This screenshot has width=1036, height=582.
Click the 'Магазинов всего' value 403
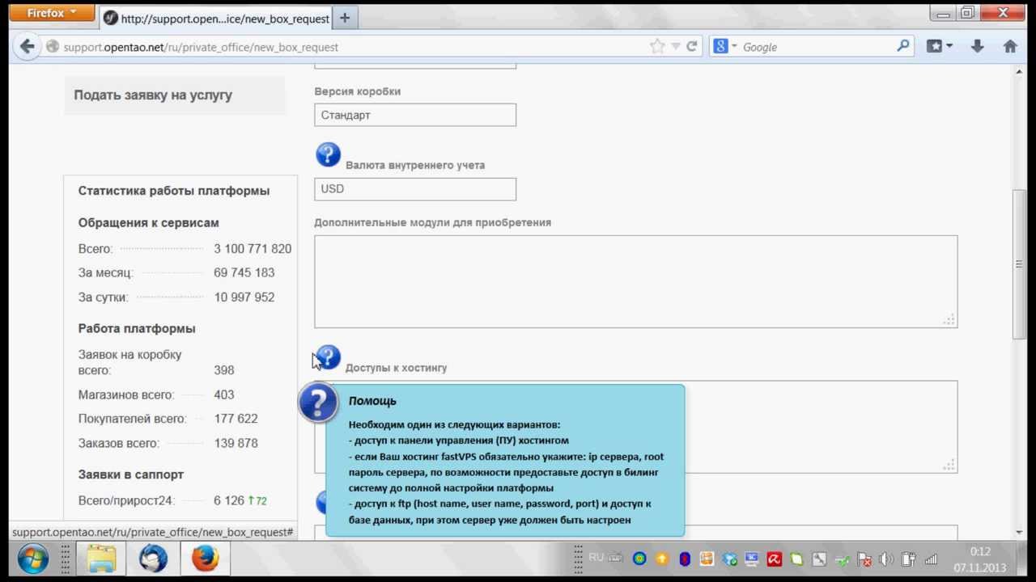point(224,394)
